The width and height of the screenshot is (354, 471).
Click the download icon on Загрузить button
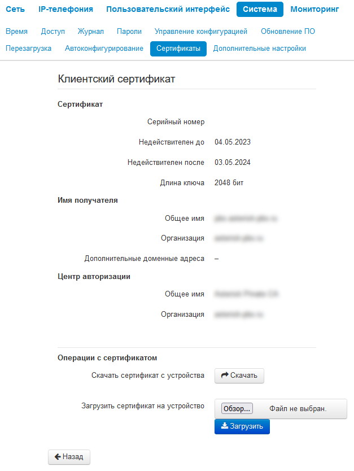[225, 426]
